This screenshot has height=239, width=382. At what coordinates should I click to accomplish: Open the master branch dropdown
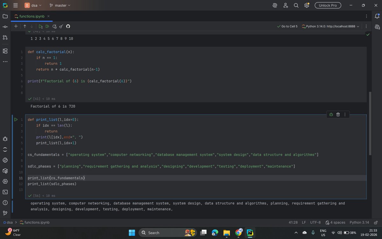[x=60, y=5]
